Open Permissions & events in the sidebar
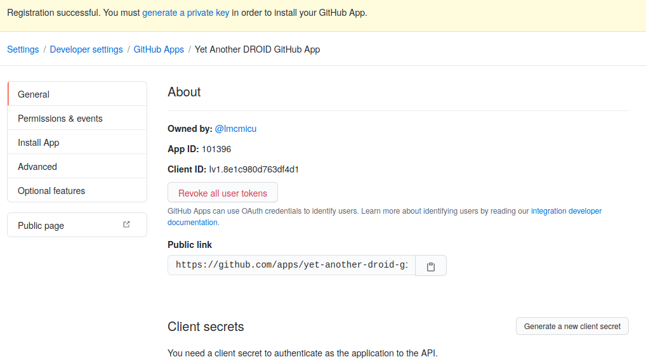646x364 pixels. coord(77,118)
